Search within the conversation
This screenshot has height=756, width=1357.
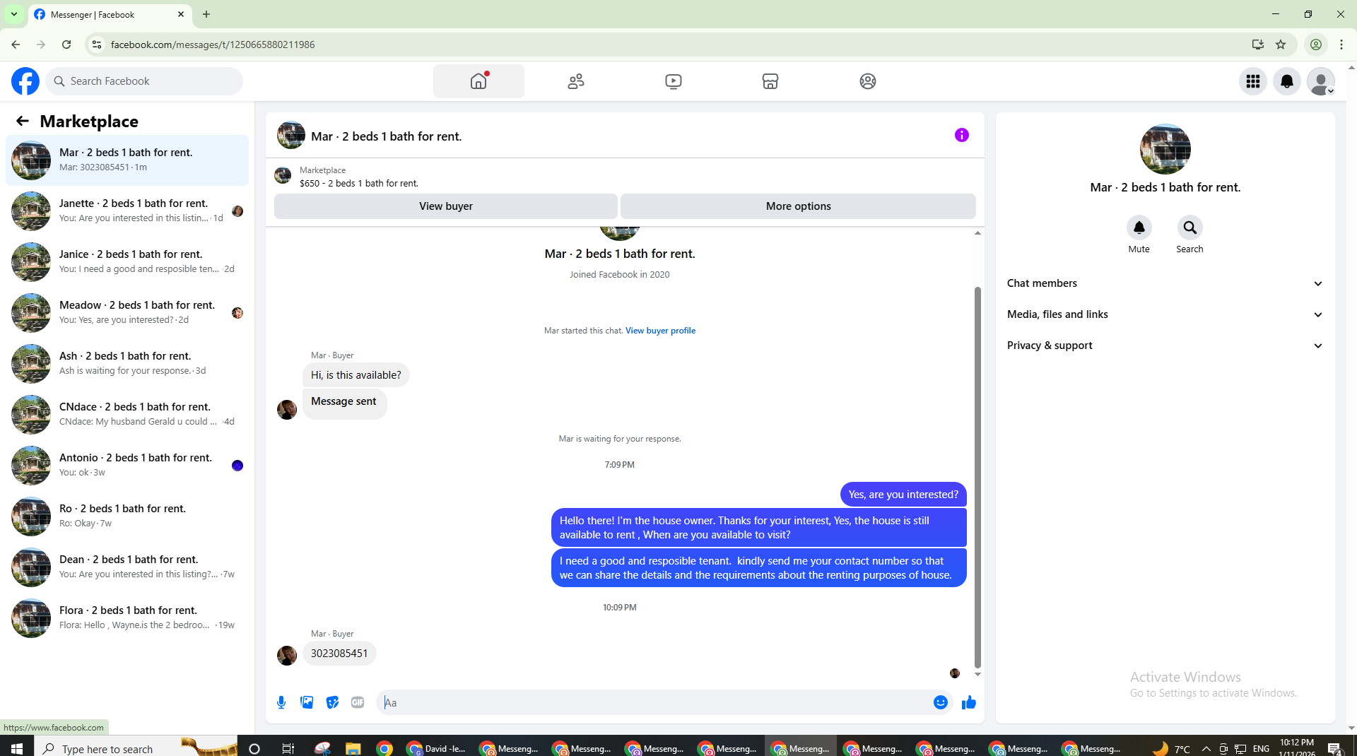pos(1190,228)
